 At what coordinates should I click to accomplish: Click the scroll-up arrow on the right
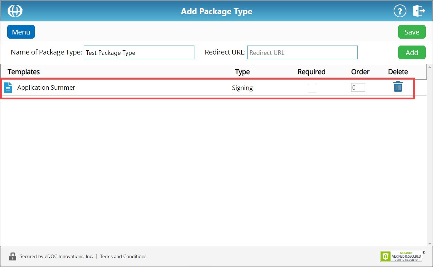(429, 66)
